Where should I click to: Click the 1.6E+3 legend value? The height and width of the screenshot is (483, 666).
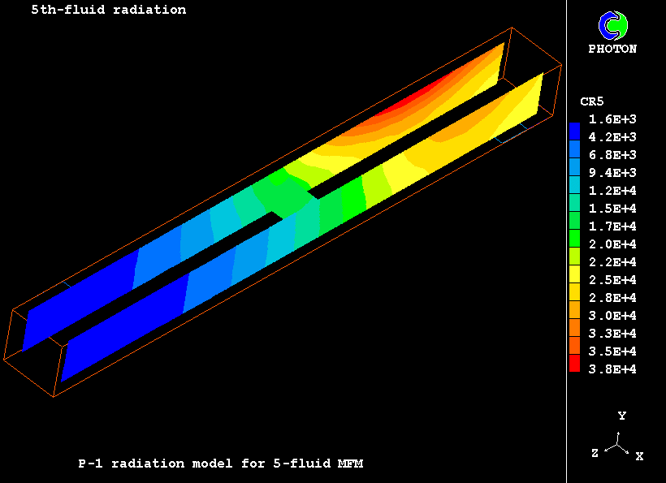(x=612, y=119)
